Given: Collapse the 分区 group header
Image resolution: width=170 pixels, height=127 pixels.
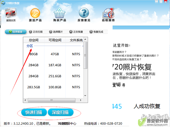Looking at the screenshot, I should click(x=30, y=46).
